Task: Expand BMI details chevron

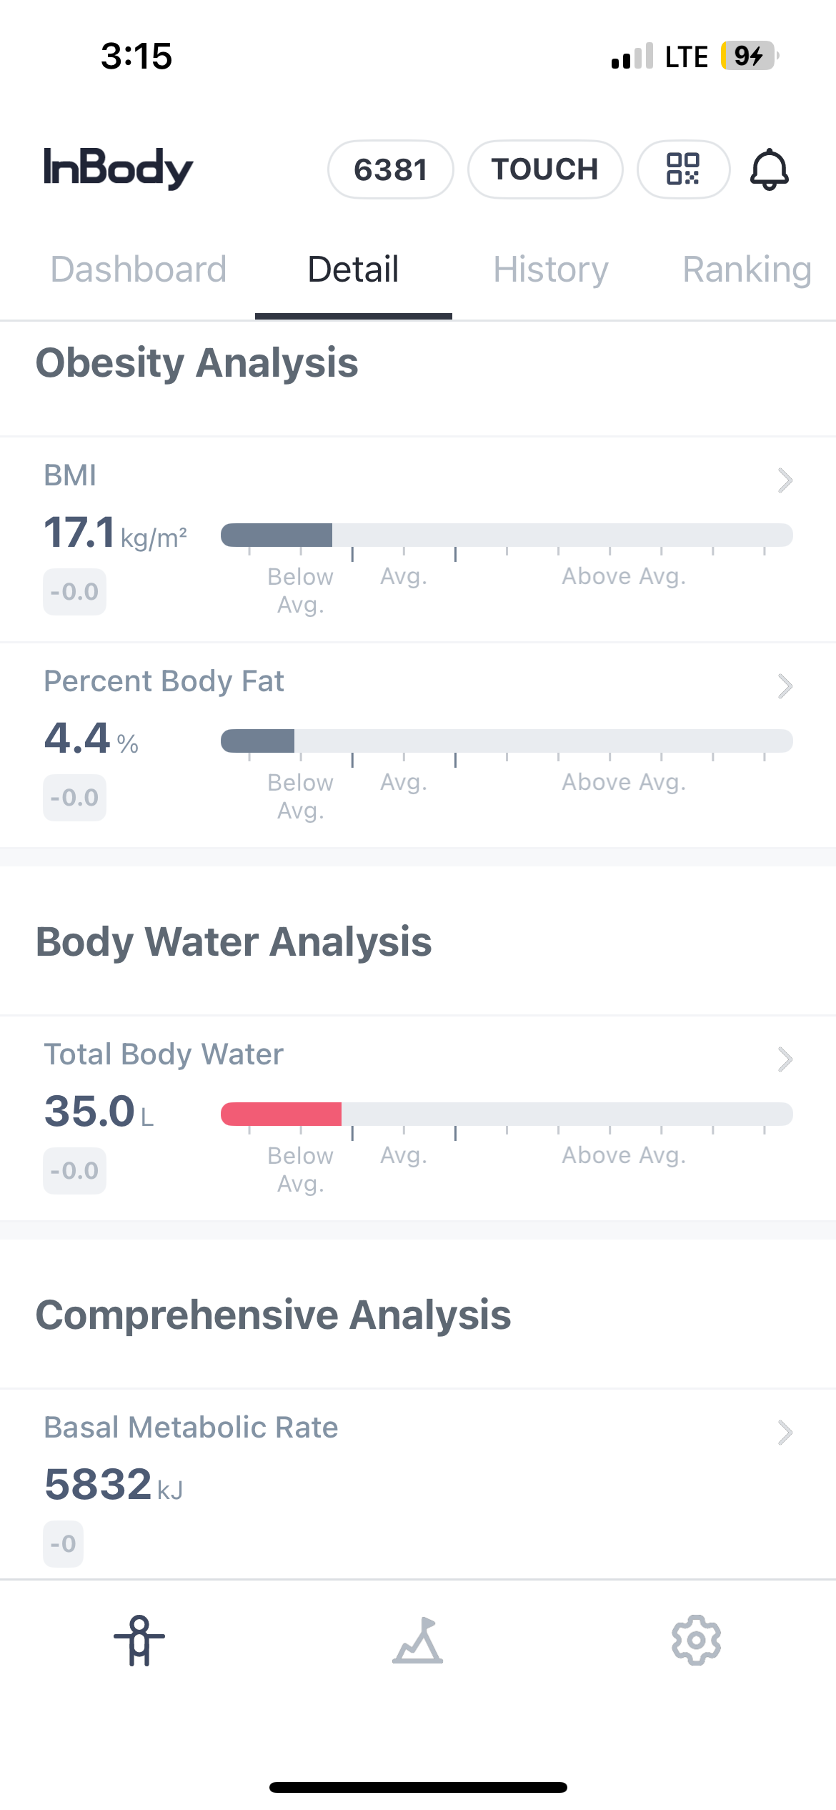Action: [785, 480]
